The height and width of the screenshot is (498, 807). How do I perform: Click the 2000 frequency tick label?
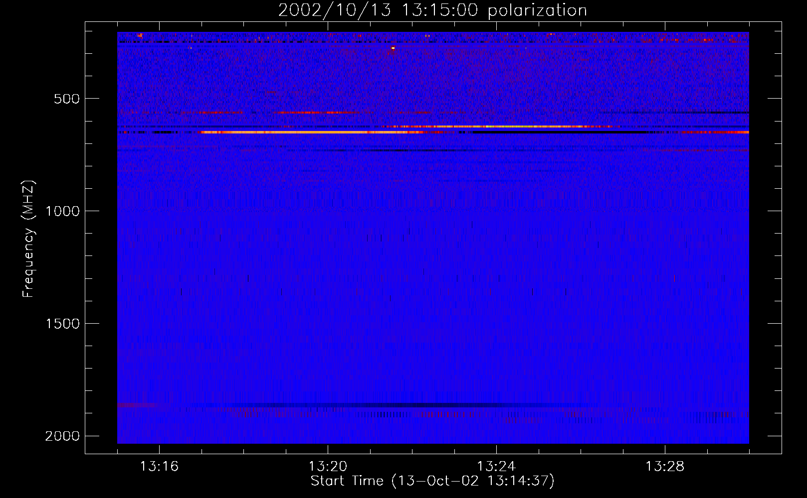[62, 436]
